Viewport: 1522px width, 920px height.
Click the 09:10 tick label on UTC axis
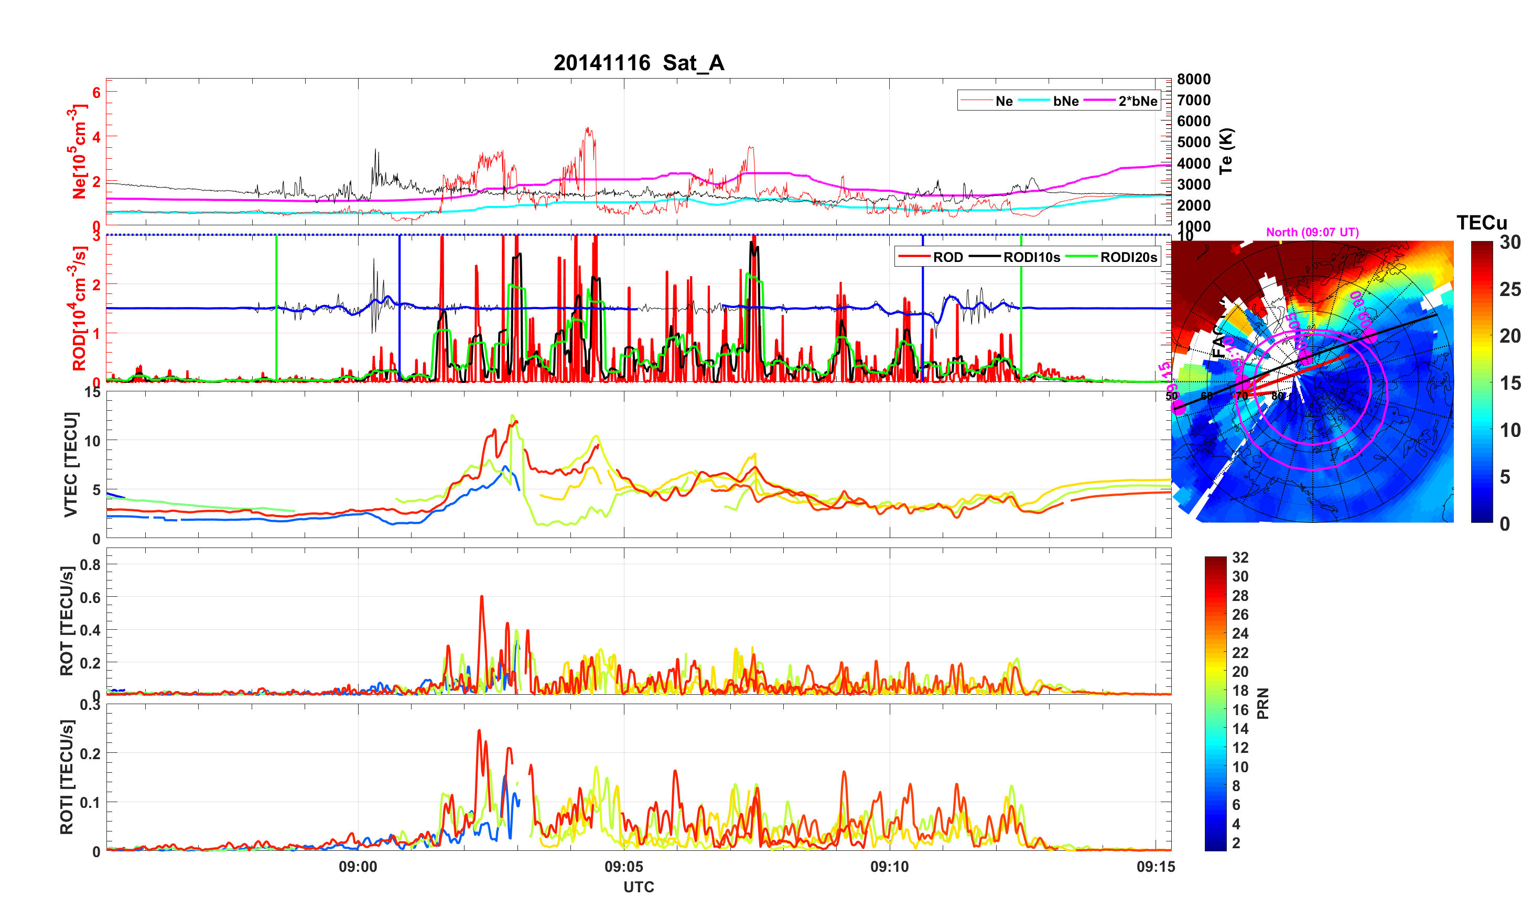(890, 866)
